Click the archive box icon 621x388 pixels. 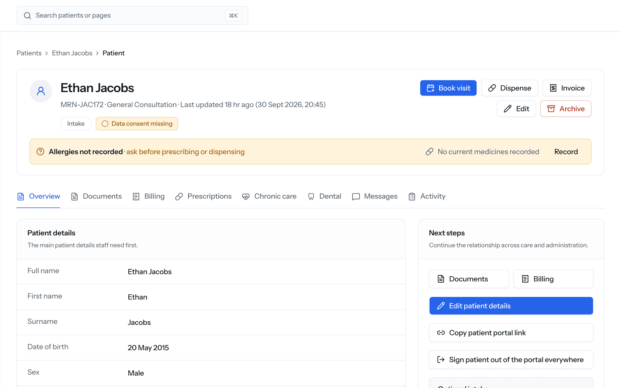[551, 109]
